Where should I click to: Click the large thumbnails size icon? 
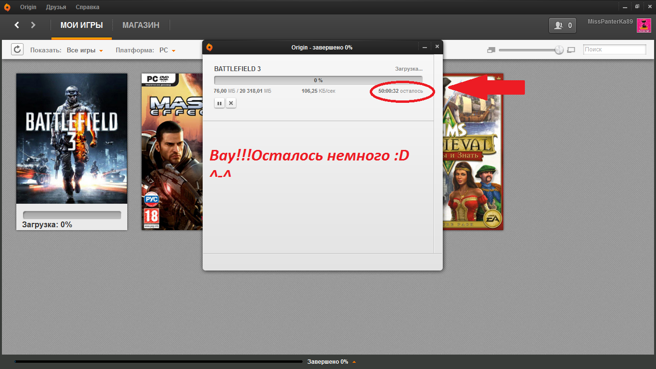click(x=571, y=49)
